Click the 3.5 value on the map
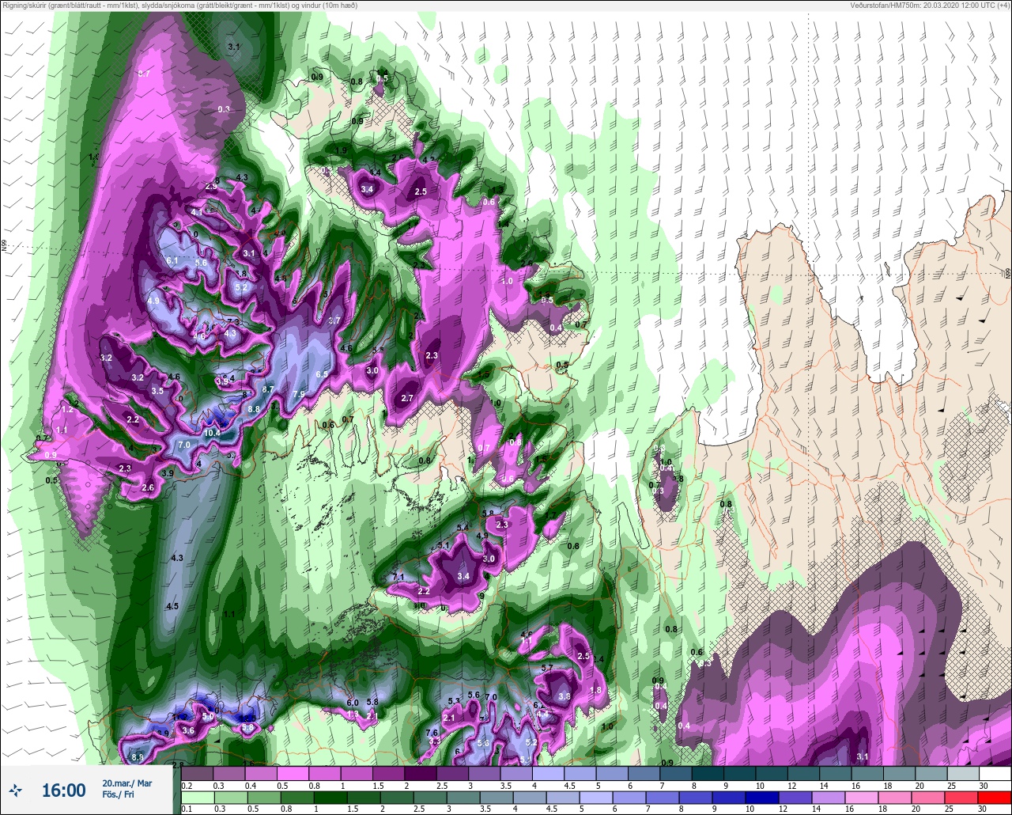1012x815 pixels. pos(157,391)
